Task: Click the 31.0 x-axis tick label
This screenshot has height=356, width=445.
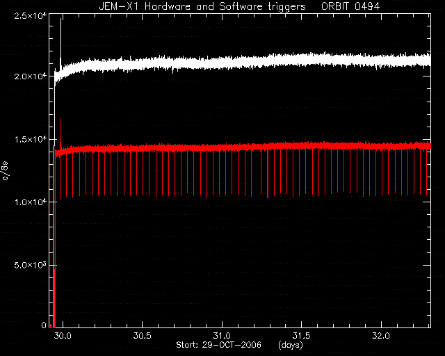Action: pos(222,336)
